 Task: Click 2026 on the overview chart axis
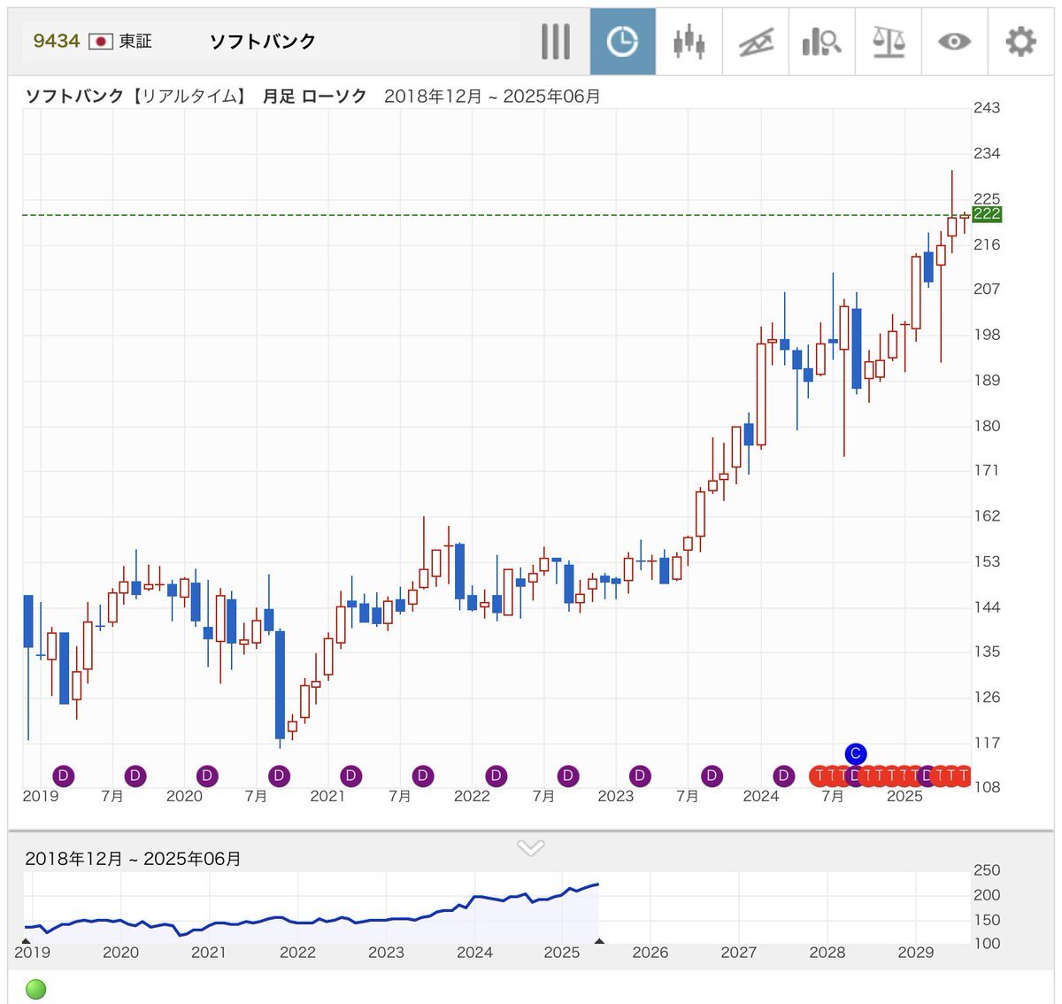650,953
